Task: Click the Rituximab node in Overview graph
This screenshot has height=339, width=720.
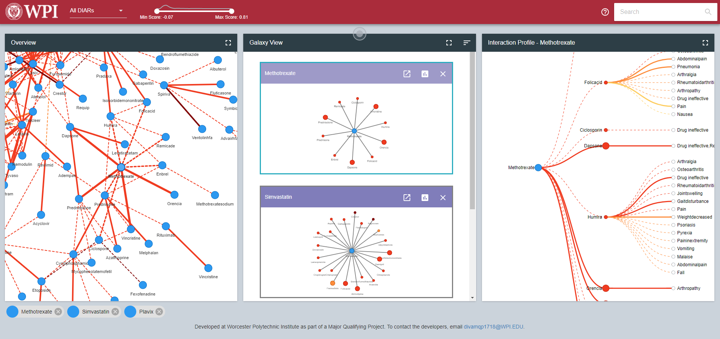Action: 166,226
